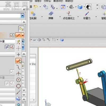Select the 齿轮副 gear coupler tool

click(x=33, y=15)
